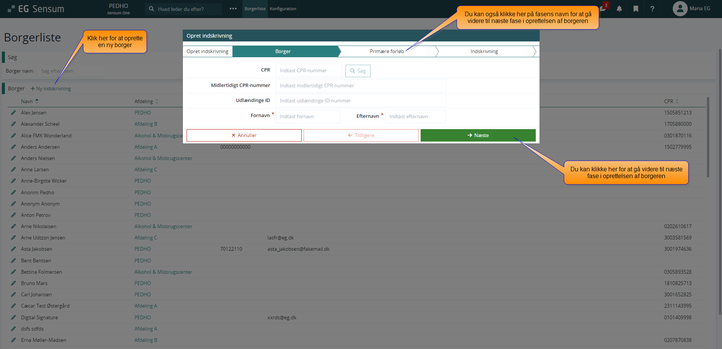Click the notifications bell icon
Screen dimensions: 722x349
[x=619, y=9]
